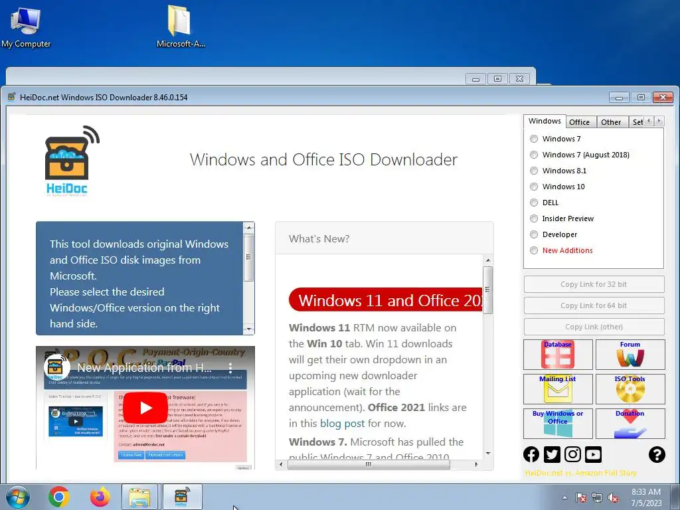Click the video channel avatar icon

coord(57,367)
